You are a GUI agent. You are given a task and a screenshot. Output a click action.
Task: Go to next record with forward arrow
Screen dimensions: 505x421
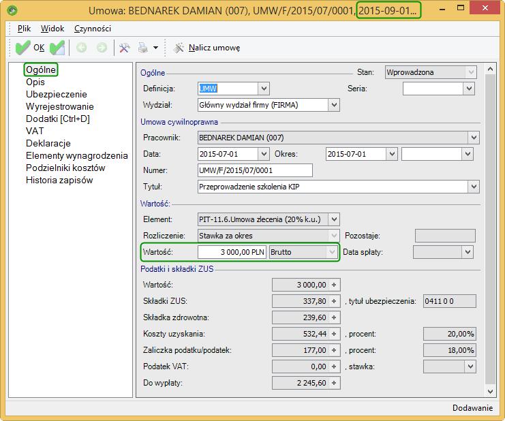tap(102, 48)
